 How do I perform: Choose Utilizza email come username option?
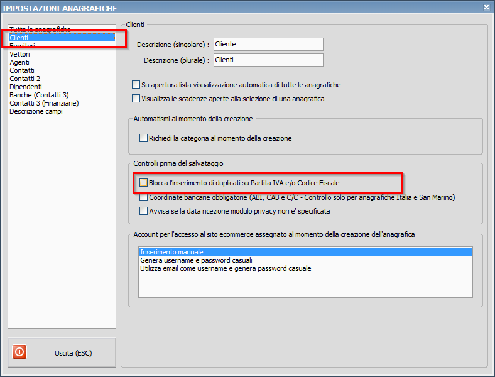tap(305, 268)
